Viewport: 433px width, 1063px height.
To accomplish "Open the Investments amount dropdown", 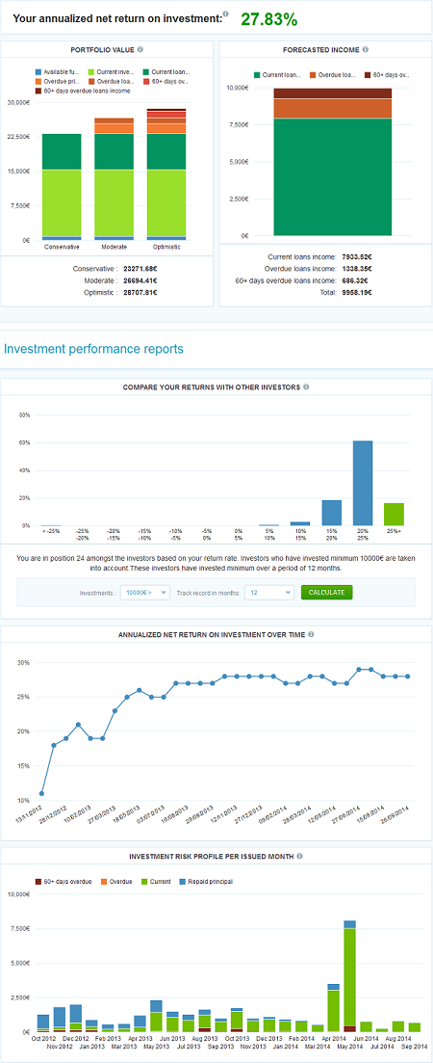I will coord(144,593).
